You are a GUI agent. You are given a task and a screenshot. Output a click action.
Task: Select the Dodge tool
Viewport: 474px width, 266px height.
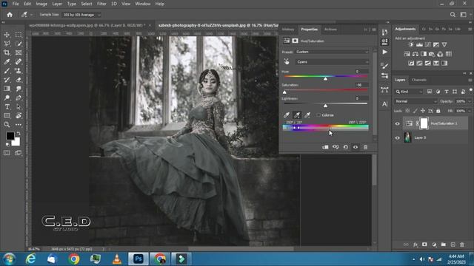coord(7,98)
